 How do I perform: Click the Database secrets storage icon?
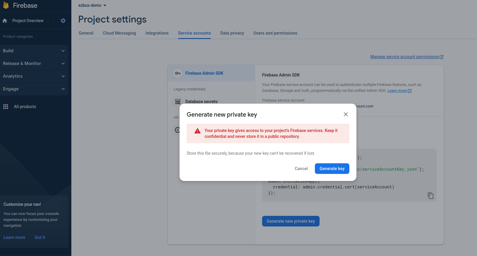click(x=178, y=102)
